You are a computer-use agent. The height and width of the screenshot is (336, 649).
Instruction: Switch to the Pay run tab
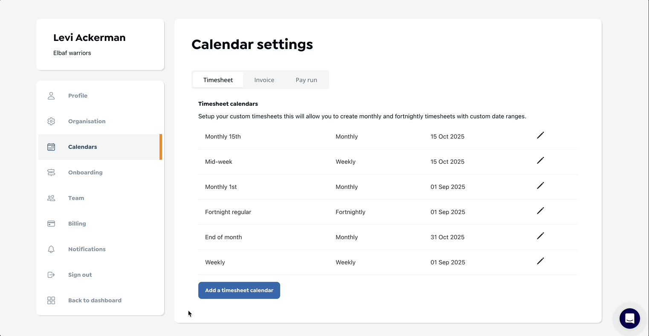306,80
